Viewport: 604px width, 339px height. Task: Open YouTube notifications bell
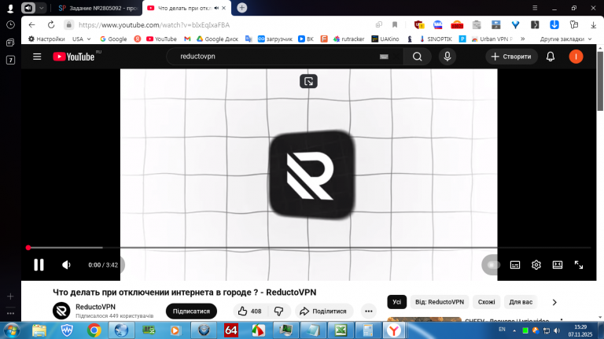[551, 57]
